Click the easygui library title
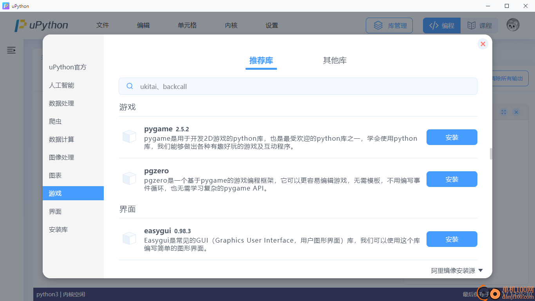The height and width of the screenshot is (301, 535). tap(157, 231)
